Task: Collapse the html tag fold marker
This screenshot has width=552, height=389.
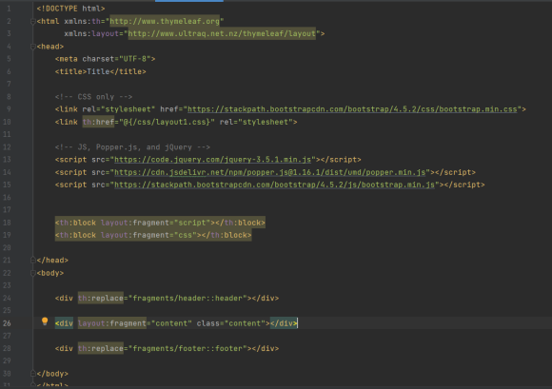Action: [32, 22]
